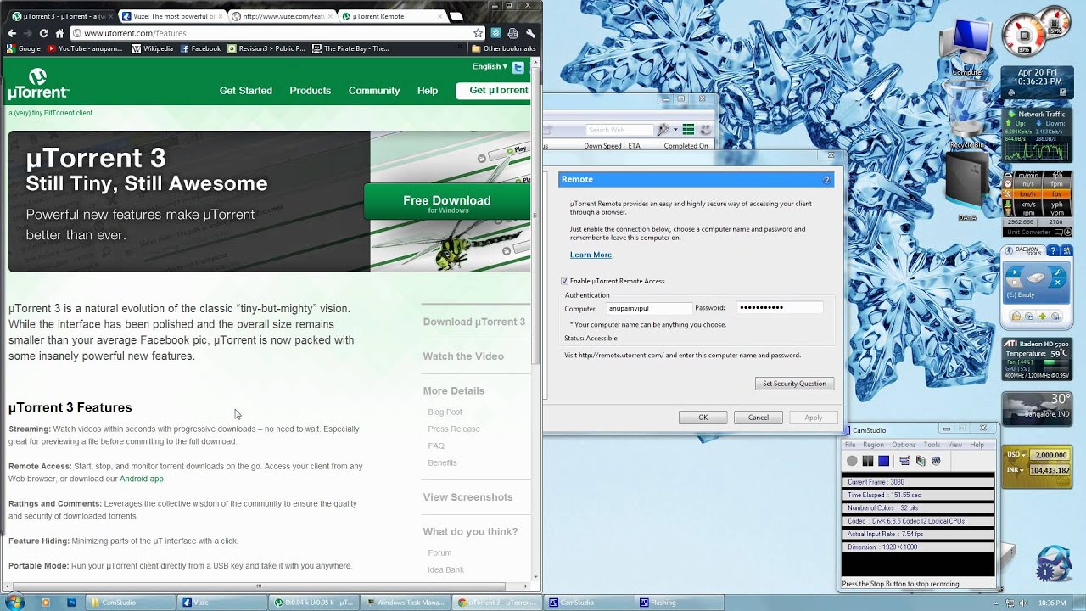1086x611 pixels.
Task: Open the Twitter icon on µTorrent header
Action: [518, 67]
